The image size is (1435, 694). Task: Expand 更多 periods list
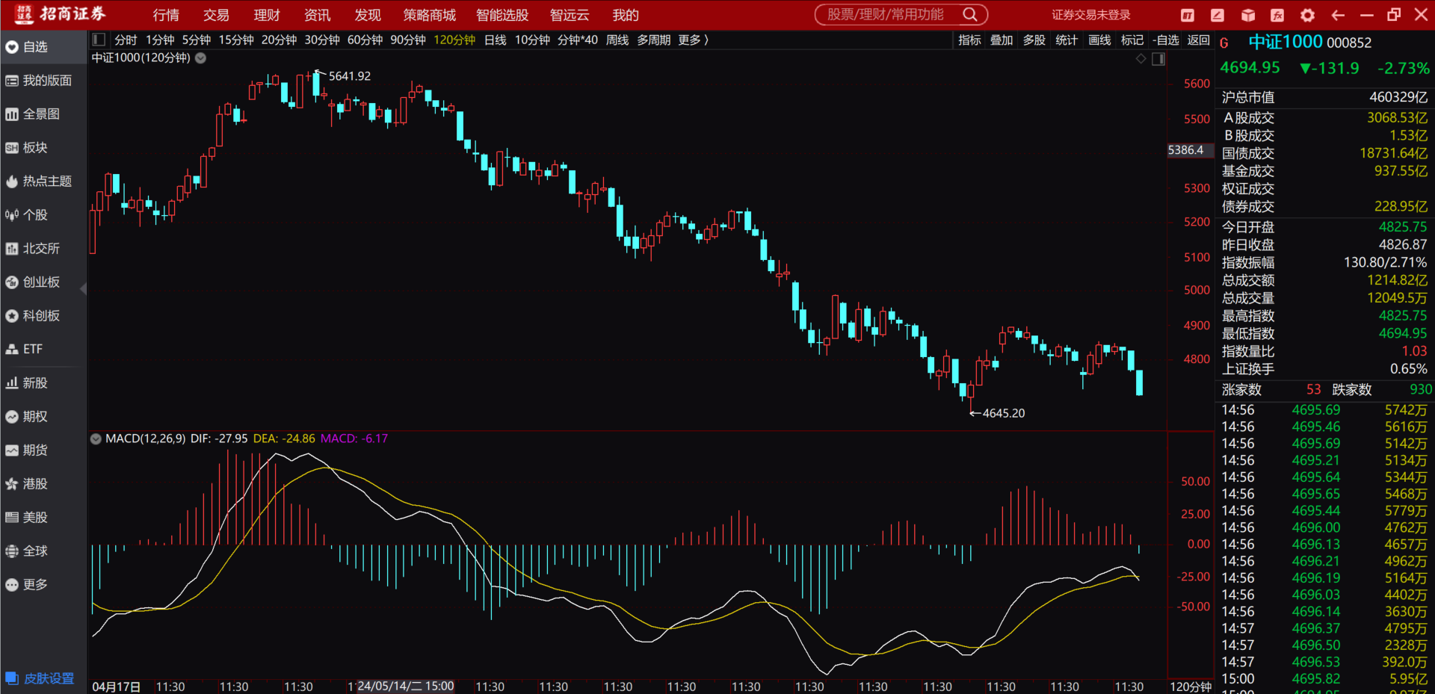pyautogui.click(x=693, y=40)
